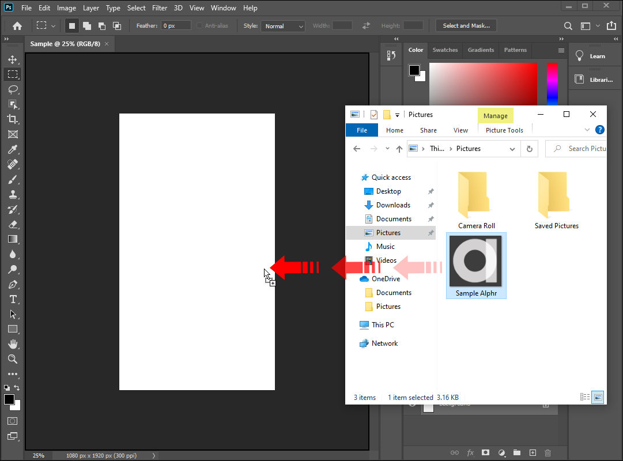623x461 pixels.
Task: Open the Layer menu
Action: [91, 8]
